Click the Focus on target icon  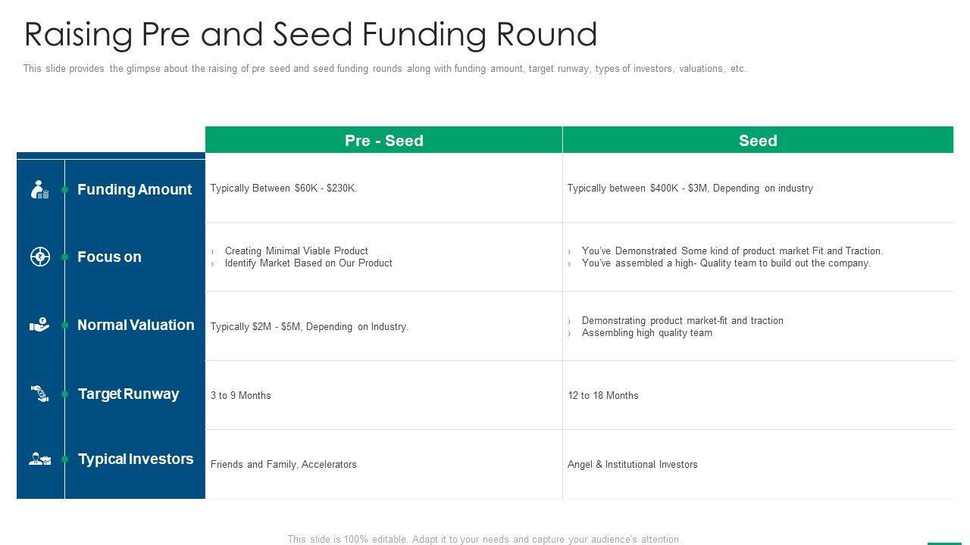point(39,257)
